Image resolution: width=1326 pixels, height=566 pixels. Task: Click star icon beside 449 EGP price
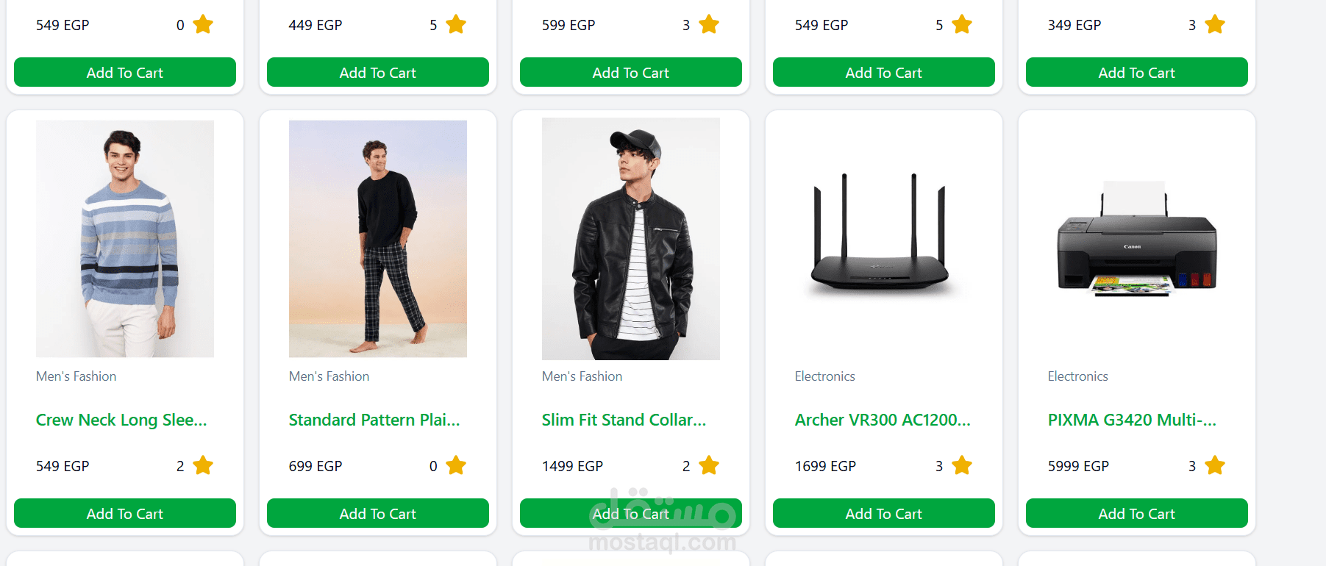click(x=456, y=25)
